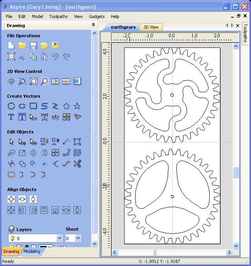Open the Sheet number dropdown

(x=78, y=238)
